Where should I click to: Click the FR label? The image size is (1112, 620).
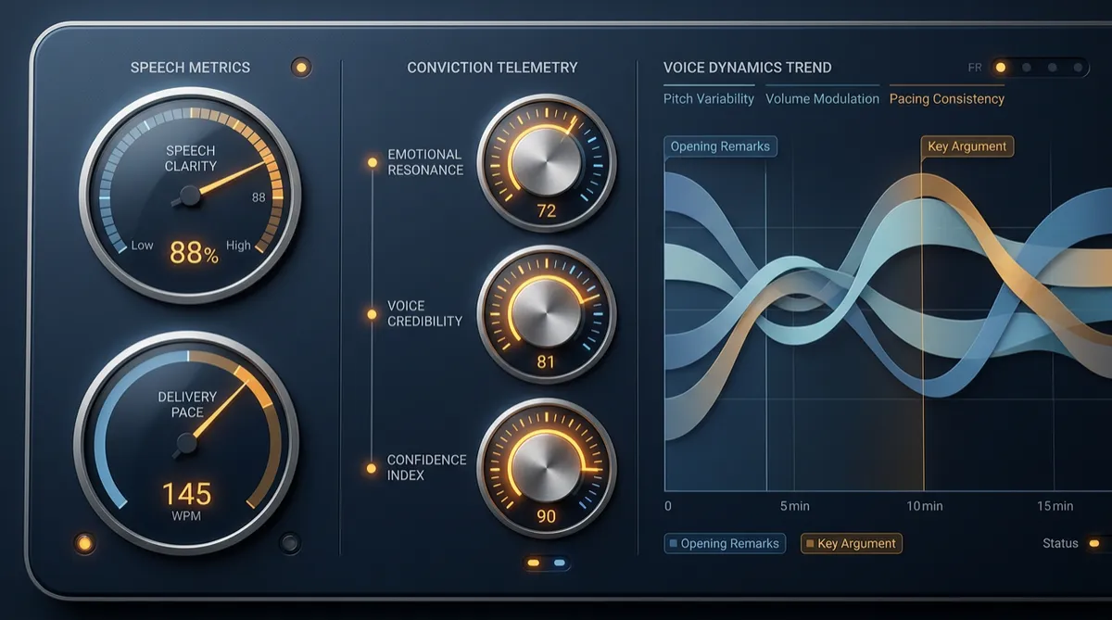coord(975,68)
